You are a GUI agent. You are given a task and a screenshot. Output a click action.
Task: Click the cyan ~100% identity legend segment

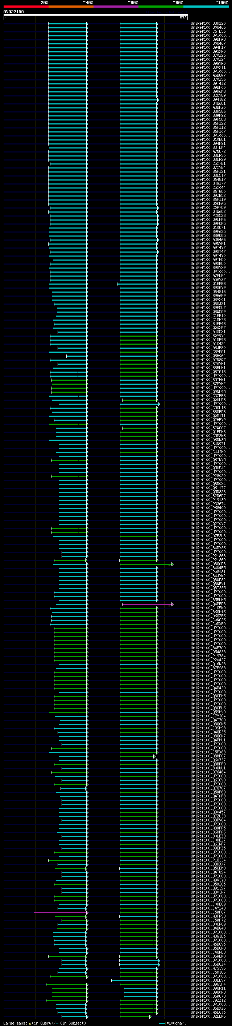(x=206, y=7)
